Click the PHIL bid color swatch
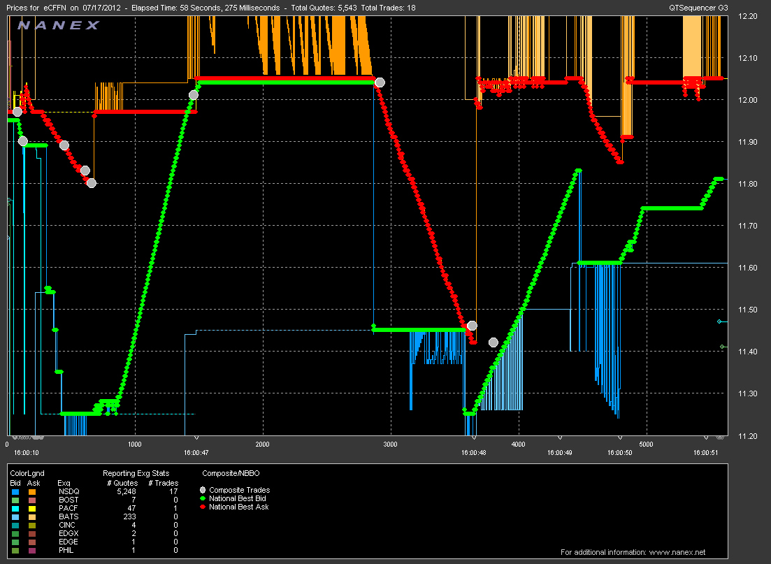Viewport: 771px width, 564px height. [x=15, y=550]
